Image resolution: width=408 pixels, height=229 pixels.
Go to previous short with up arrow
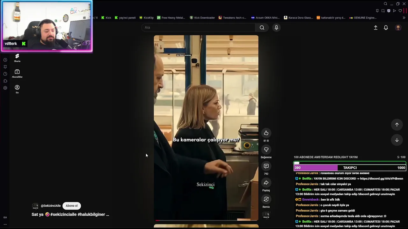[x=397, y=125]
